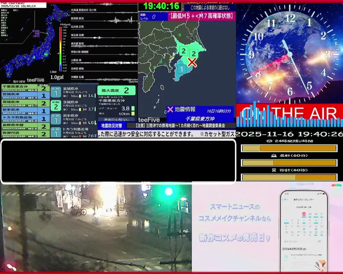Click the 宮崎県 都城 waveform row
343x274 pixels.
tap(104, 70)
